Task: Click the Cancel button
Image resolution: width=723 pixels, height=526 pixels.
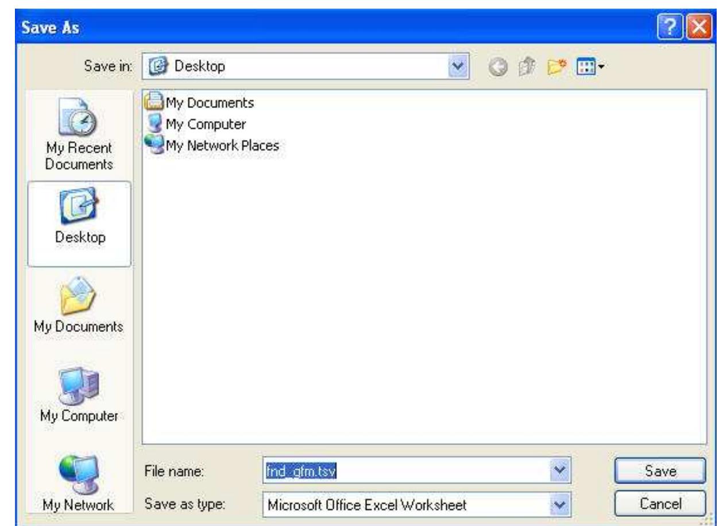Action: (659, 505)
